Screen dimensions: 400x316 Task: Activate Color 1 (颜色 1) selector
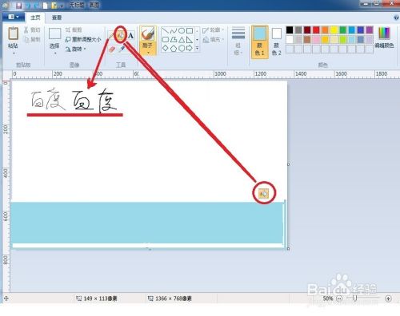pos(260,41)
